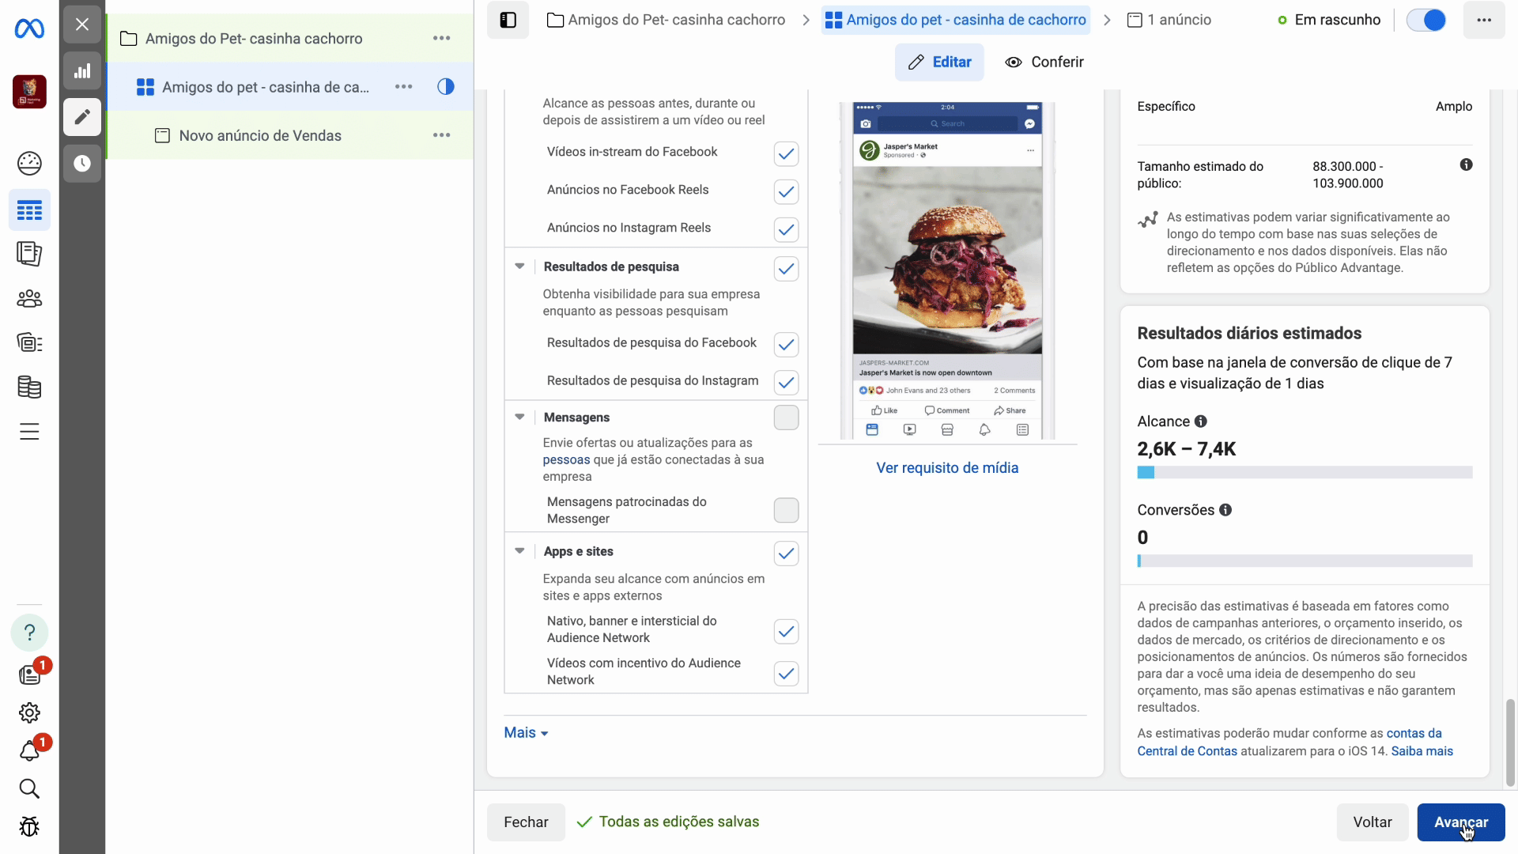Collapse the Apps e sites section
Screen dimensions: 1518x854
click(519, 551)
